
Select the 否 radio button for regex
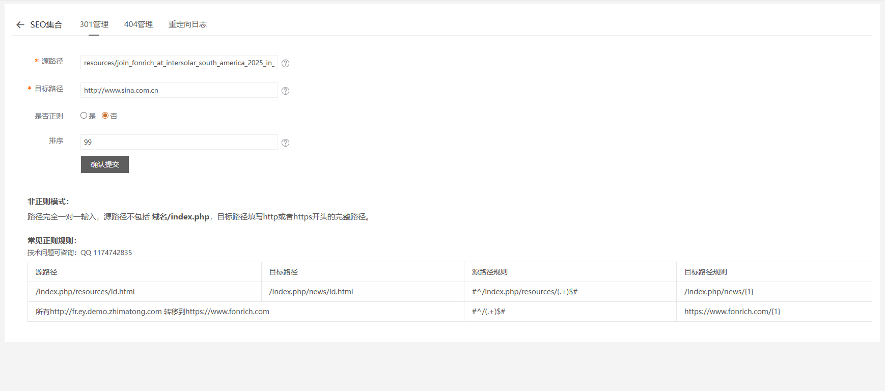[x=105, y=116]
